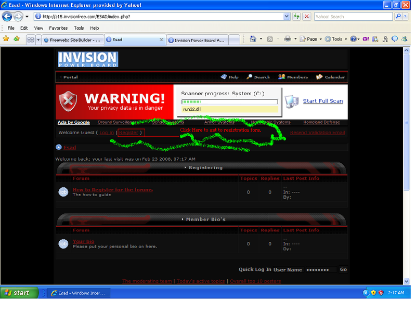
Task: Click the Log In link
Action: 107,133
